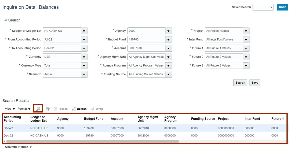Open the Format menu
The width and height of the screenshot is (291, 150).
[x=24, y=109]
